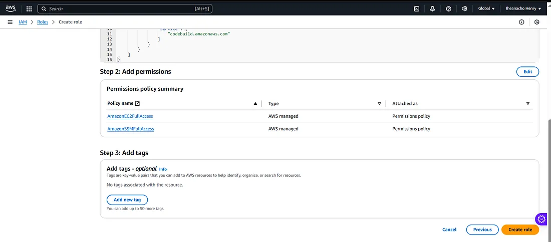Screen dimensions: 551x242
Task: Open the help question mark icon
Action: click(448, 9)
